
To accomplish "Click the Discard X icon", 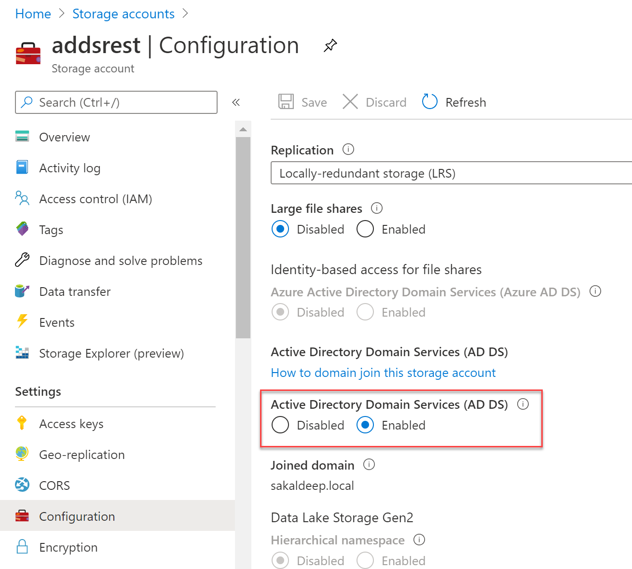I will (x=350, y=102).
